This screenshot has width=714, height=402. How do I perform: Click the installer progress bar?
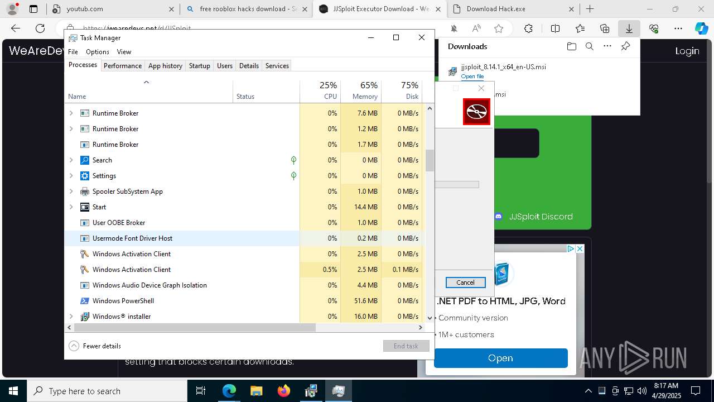tap(457, 184)
